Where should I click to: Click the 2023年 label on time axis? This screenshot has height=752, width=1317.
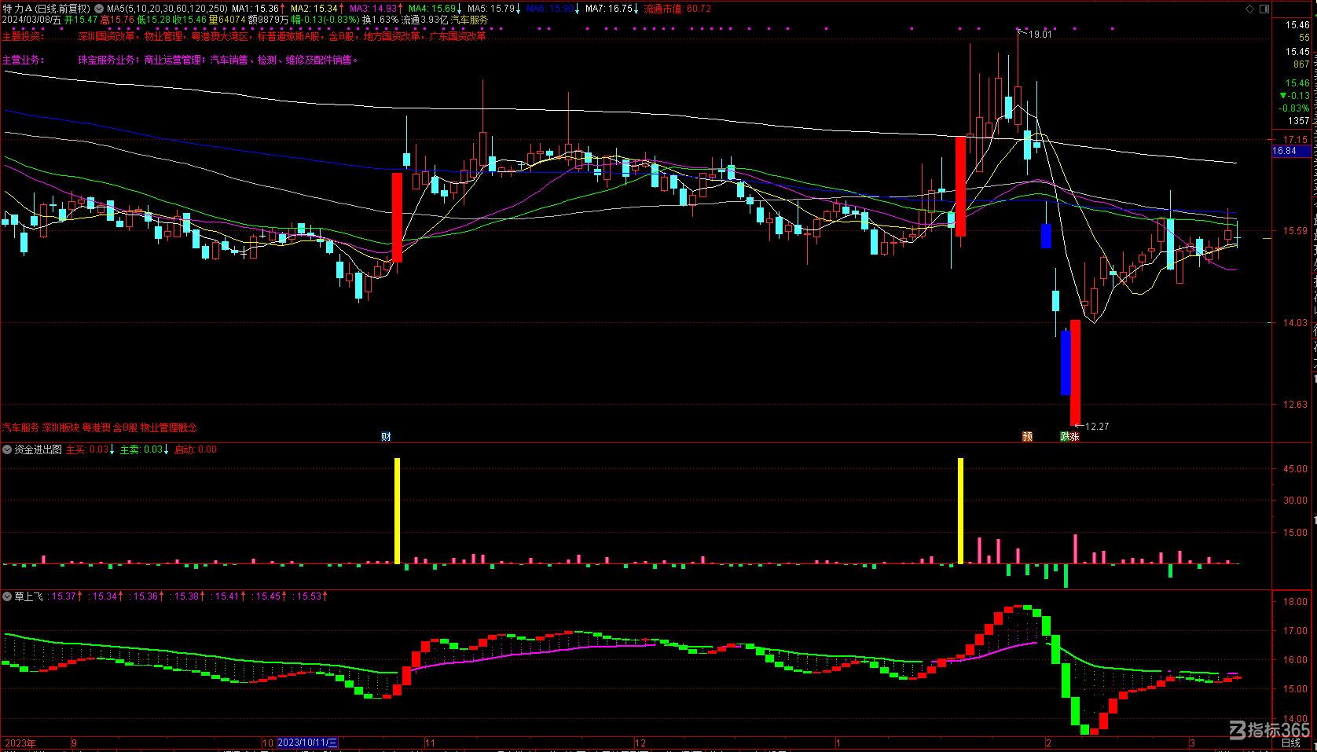[20, 743]
